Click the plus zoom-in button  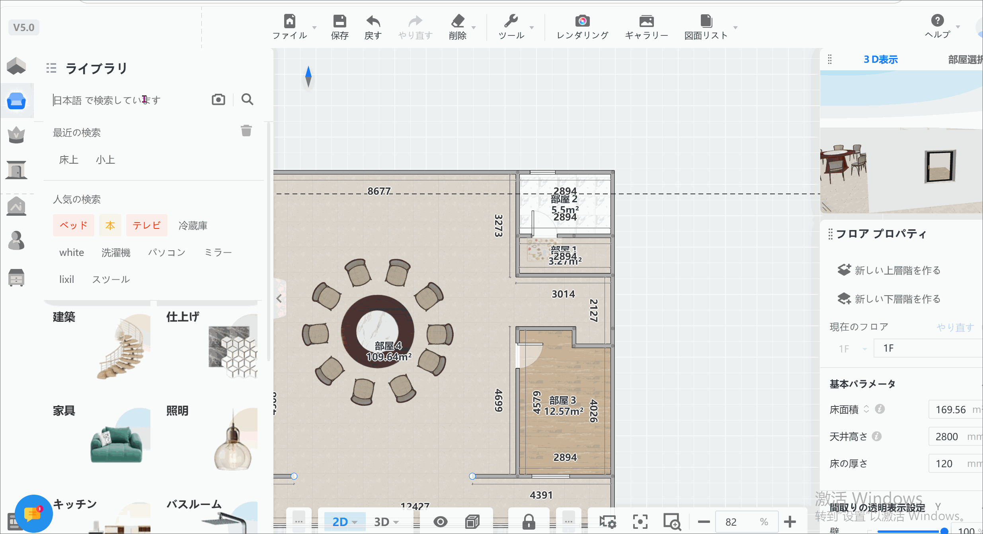(790, 522)
